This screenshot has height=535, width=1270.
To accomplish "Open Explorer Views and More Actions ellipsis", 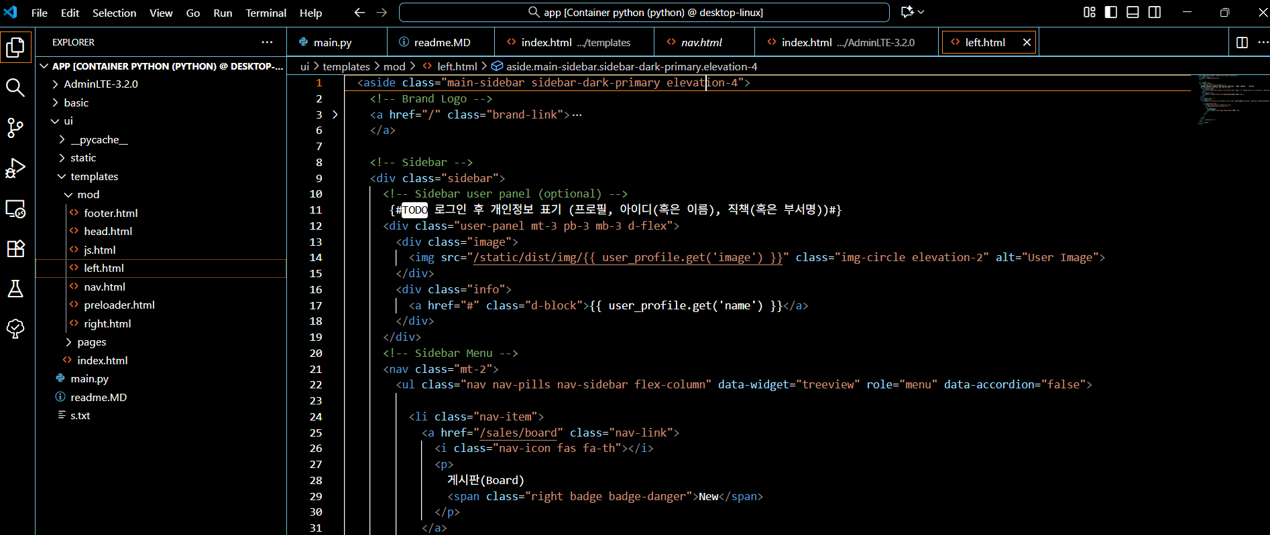I will (x=267, y=42).
